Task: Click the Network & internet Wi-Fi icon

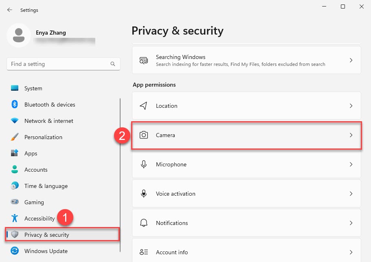Action: click(x=15, y=121)
